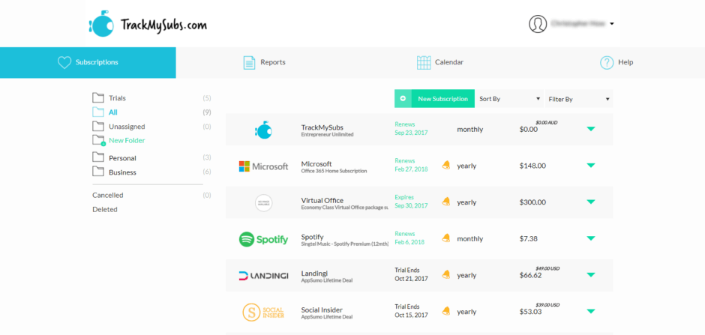Open the Reports tab

(264, 62)
